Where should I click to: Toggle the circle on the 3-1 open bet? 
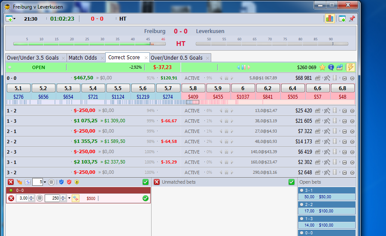tap(301, 190)
